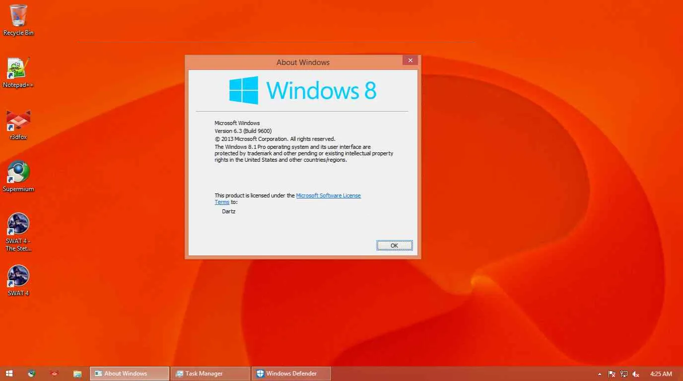Click the 4:25 AM taskbar clock
The width and height of the screenshot is (683, 381).
(661, 374)
